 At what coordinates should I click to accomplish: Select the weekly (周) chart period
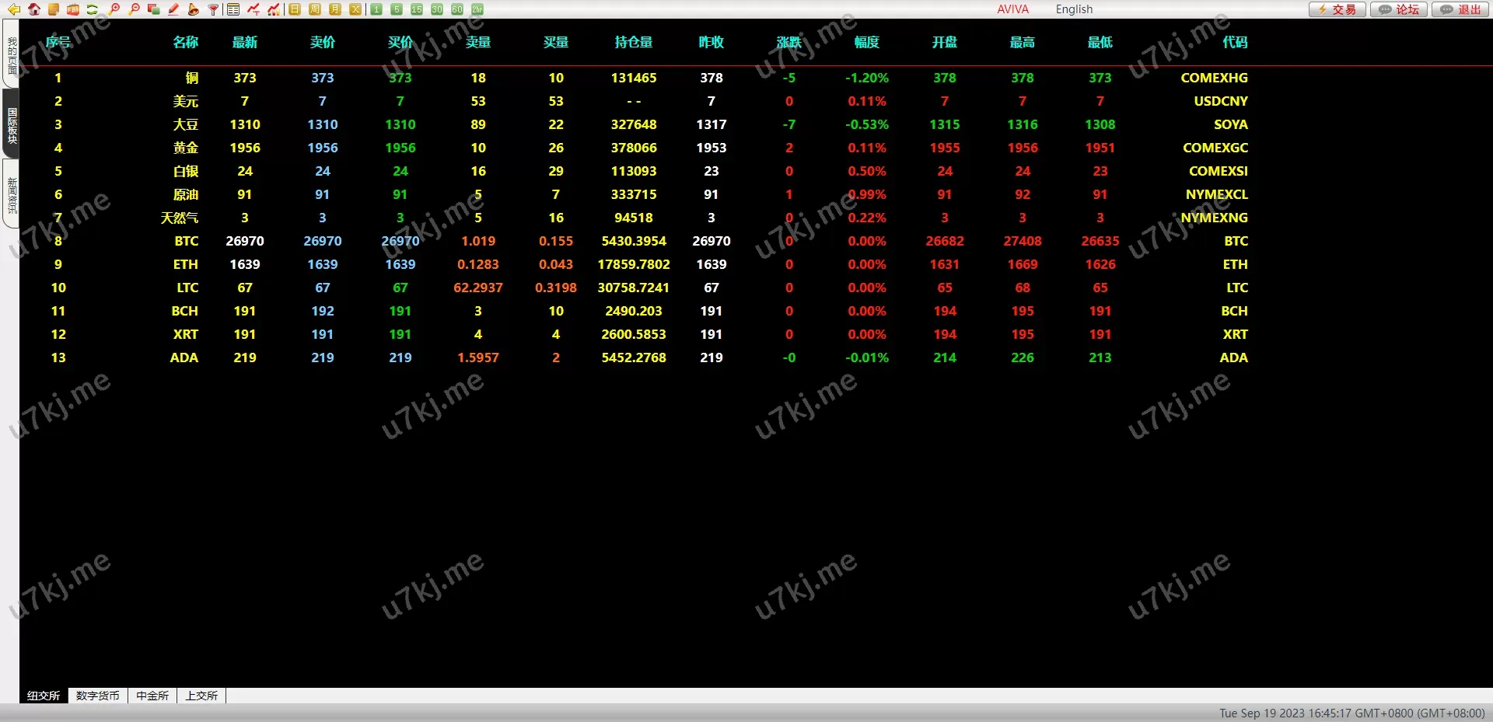[315, 9]
